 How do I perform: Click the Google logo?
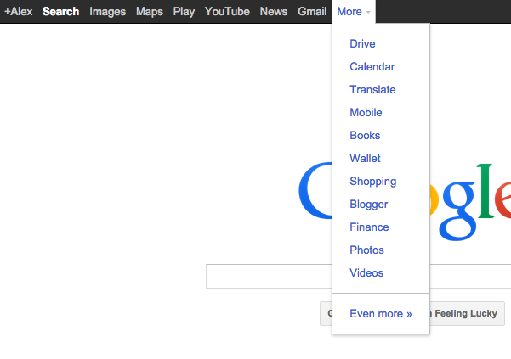(405, 201)
